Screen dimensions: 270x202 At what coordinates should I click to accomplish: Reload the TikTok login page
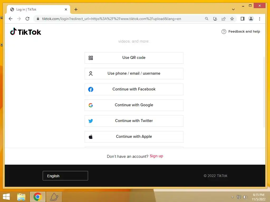coord(27,19)
